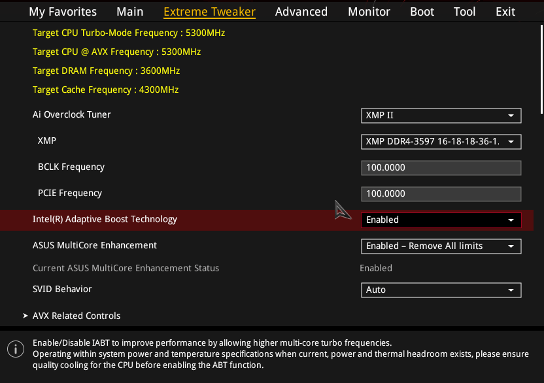Open the XMP profile dropdown
The width and height of the screenshot is (544, 383).
[441, 142]
